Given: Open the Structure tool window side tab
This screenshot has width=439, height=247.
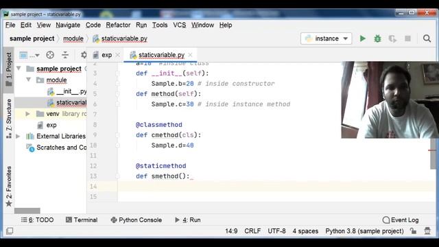Looking at the screenshot, I should point(9,118).
